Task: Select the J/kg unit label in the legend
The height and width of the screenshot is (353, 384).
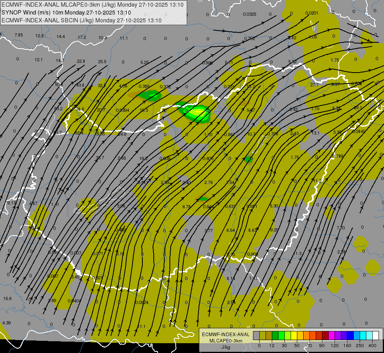Action: 226,347
